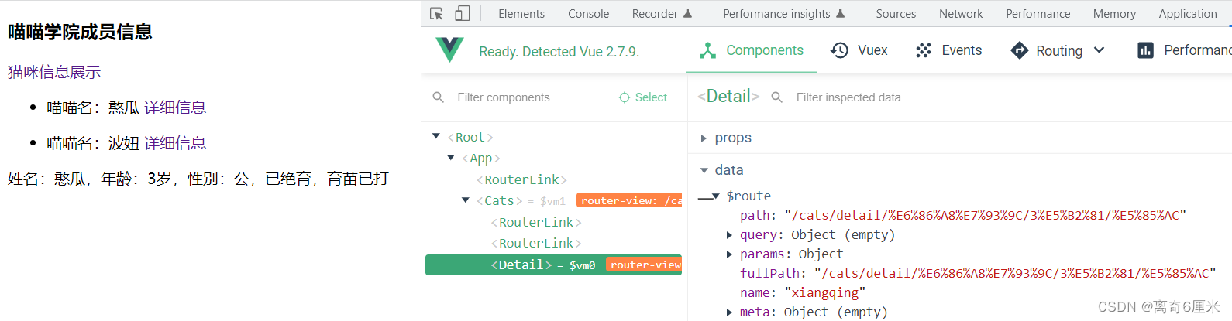The height and width of the screenshot is (321, 1232).
Task: Expand the params Object entry
Action: click(729, 254)
